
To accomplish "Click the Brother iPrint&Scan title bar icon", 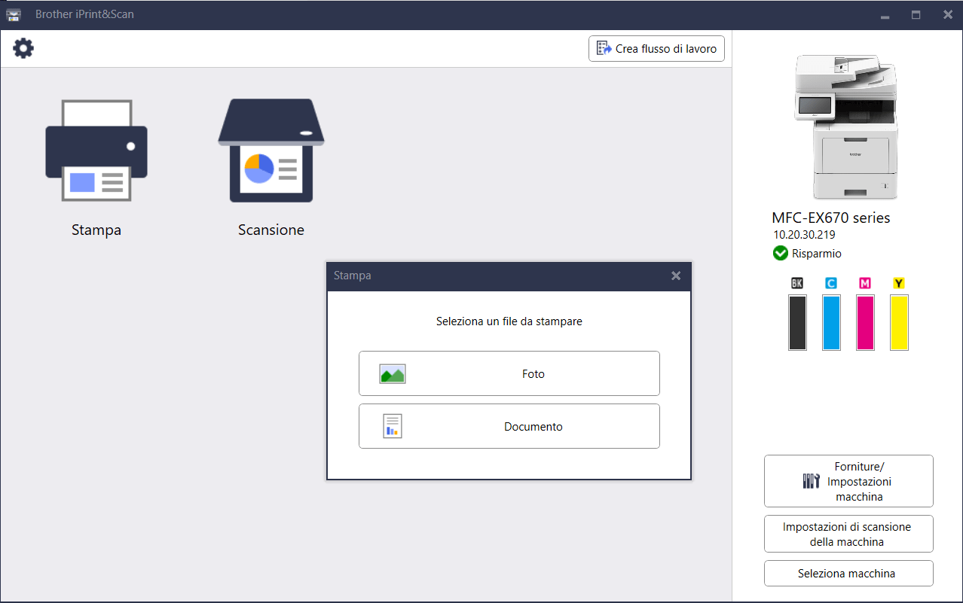I will point(14,14).
